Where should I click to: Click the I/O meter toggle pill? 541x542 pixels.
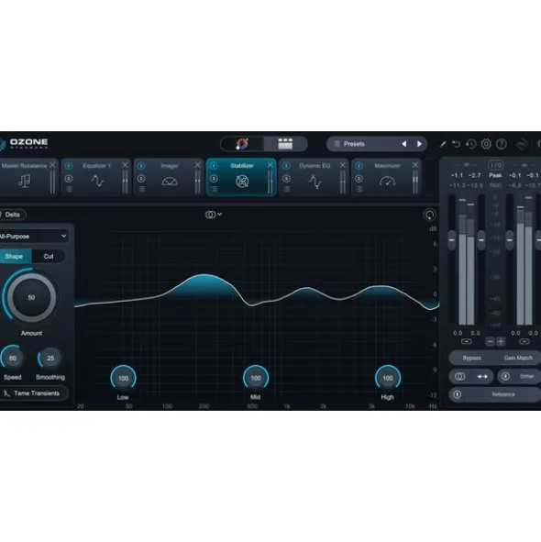[x=495, y=165]
